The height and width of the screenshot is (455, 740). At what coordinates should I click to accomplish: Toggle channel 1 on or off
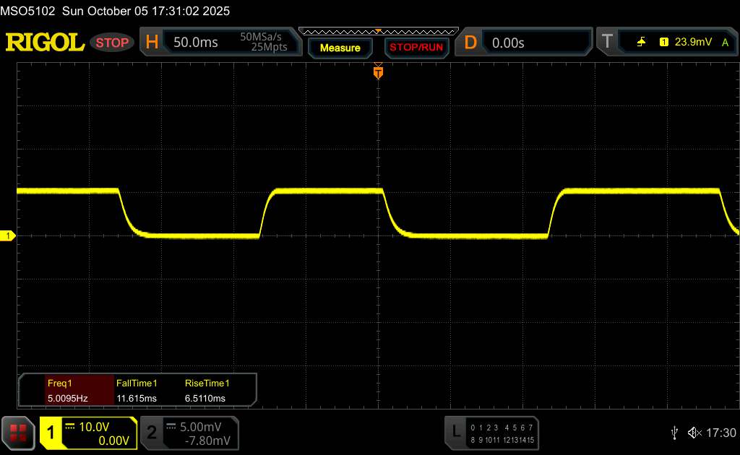coord(51,433)
